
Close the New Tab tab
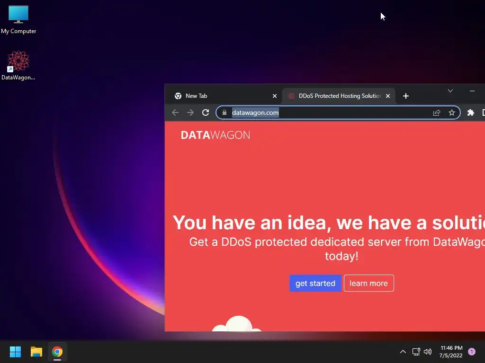274,96
